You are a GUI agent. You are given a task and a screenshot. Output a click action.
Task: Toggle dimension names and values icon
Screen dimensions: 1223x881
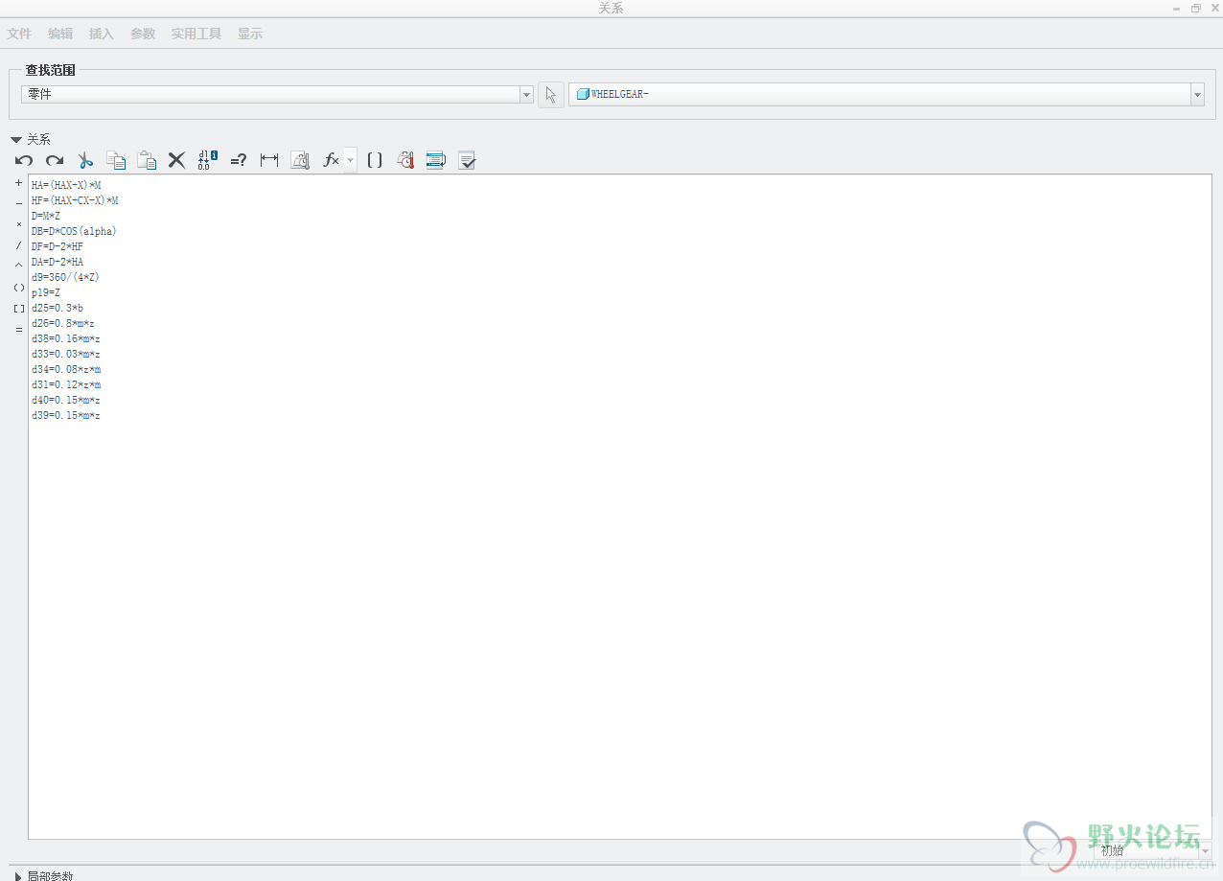tap(208, 160)
